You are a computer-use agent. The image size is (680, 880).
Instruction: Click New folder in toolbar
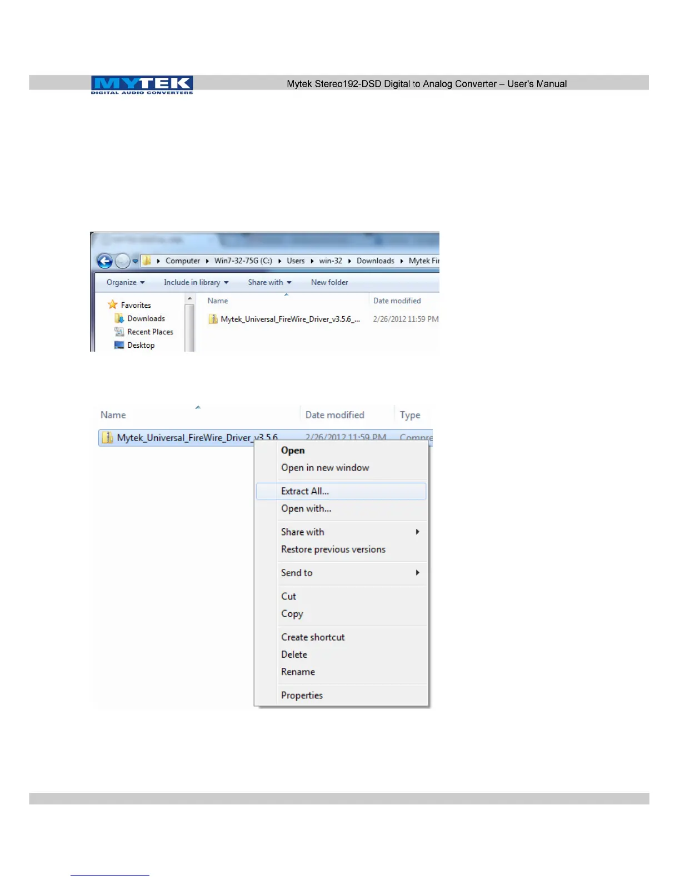click(329, 282)
